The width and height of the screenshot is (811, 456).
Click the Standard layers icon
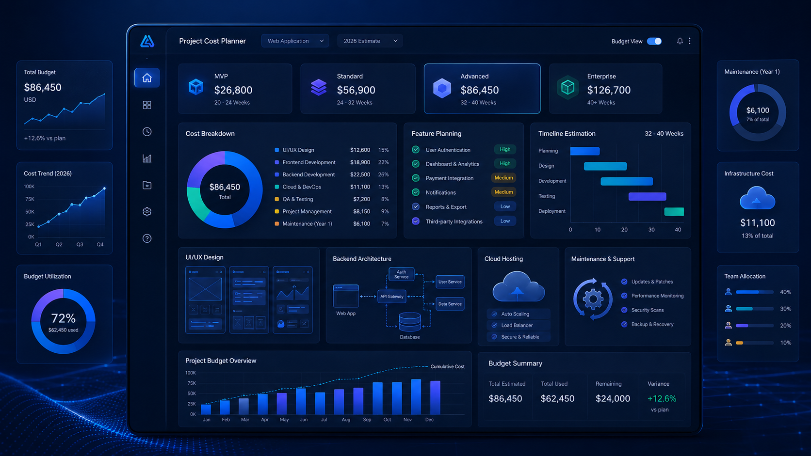319,87
